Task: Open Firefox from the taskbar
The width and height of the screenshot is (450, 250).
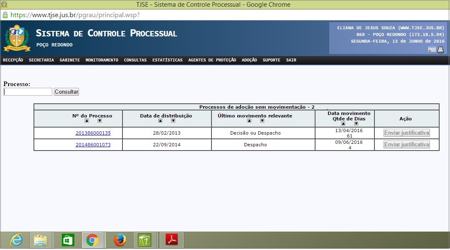Action: tap(120, 240)
